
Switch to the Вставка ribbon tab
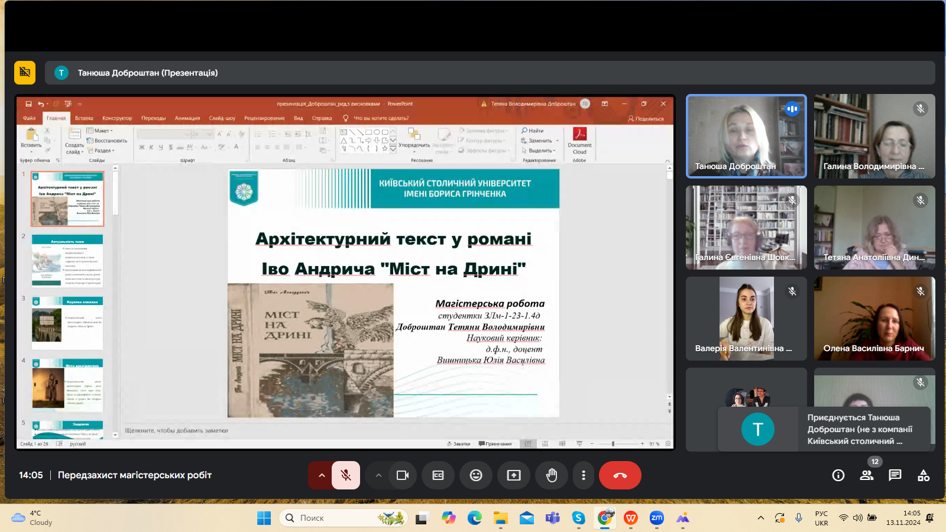[x=84, y=118]
